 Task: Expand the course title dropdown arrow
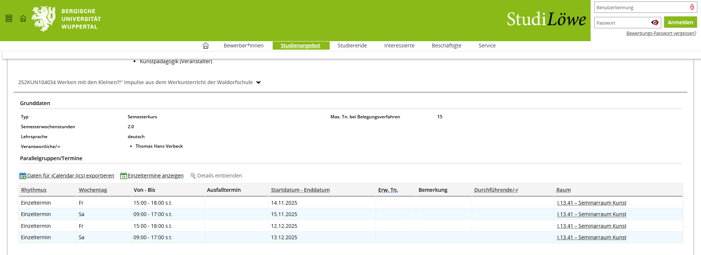pos(258,83)
